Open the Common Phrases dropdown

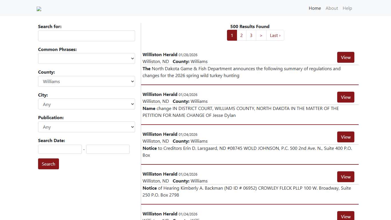point(86,58)
